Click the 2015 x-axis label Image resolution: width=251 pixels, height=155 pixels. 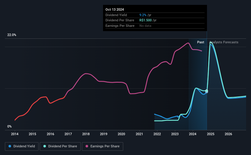point(32,134)
